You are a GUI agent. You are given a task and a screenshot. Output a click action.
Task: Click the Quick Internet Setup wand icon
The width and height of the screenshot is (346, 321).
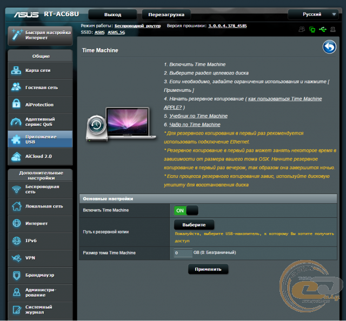tap(17, 35)
